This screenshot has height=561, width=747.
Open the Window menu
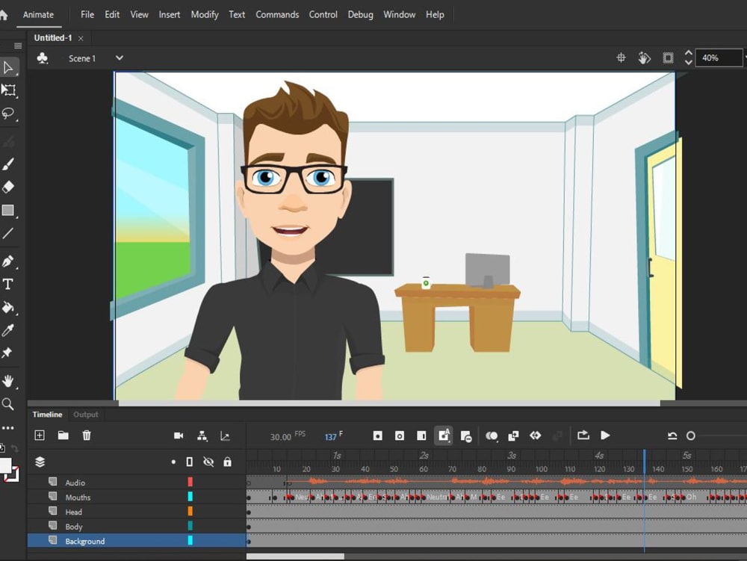point(399,15)
